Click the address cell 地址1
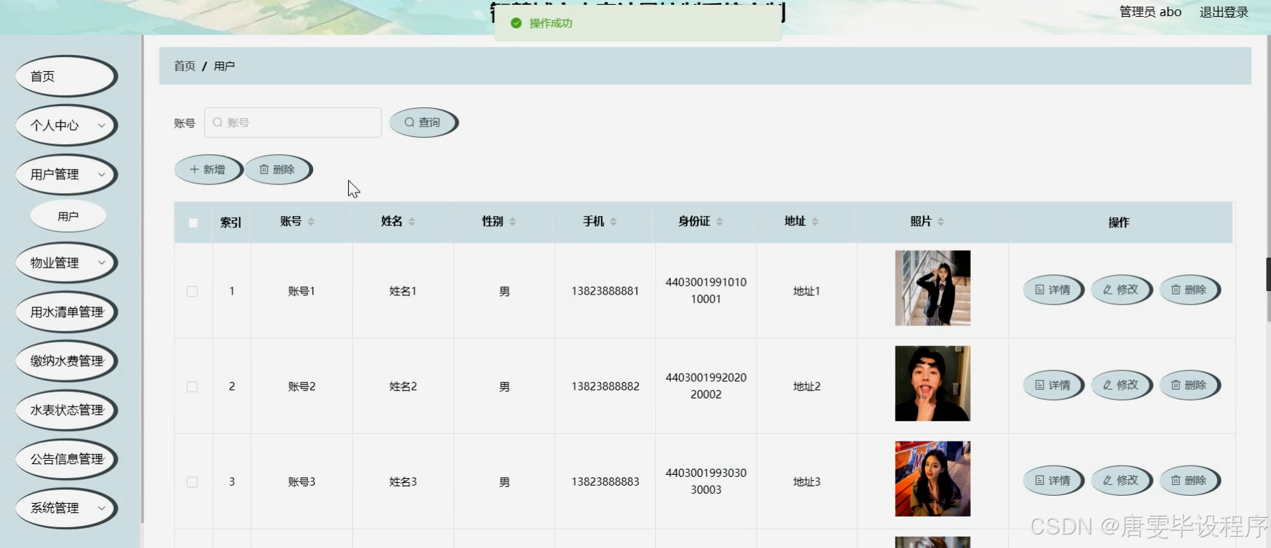 (x=806, y=291)
